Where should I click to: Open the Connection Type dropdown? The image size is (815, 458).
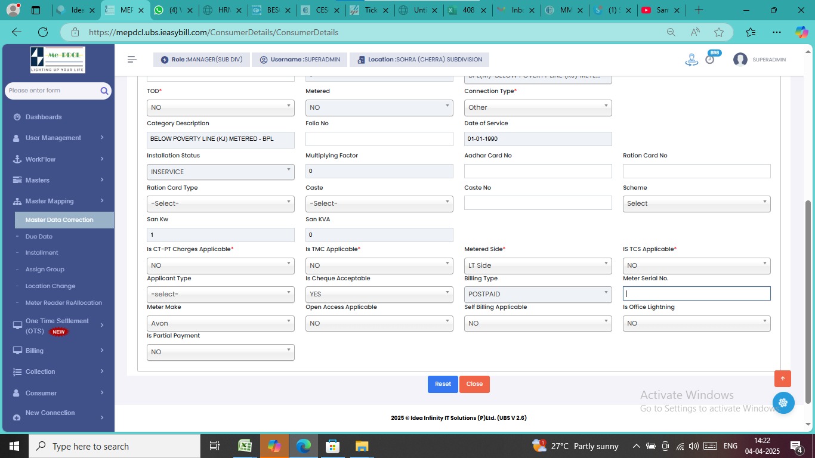pyautogui.click(x=538, y=107)
